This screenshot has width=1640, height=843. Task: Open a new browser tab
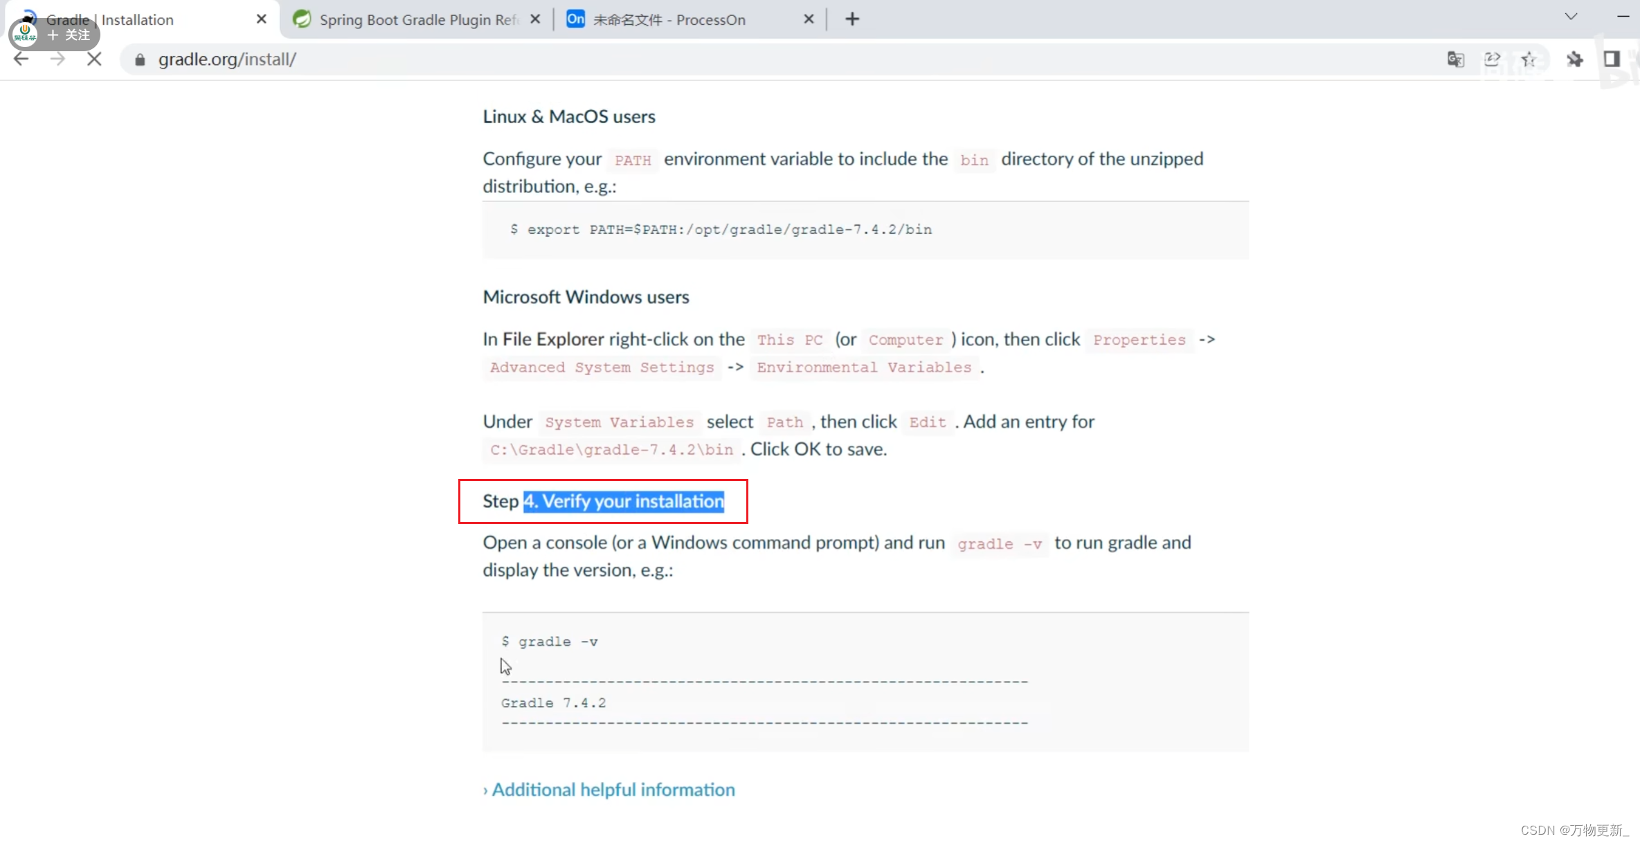tap(852, 19)
